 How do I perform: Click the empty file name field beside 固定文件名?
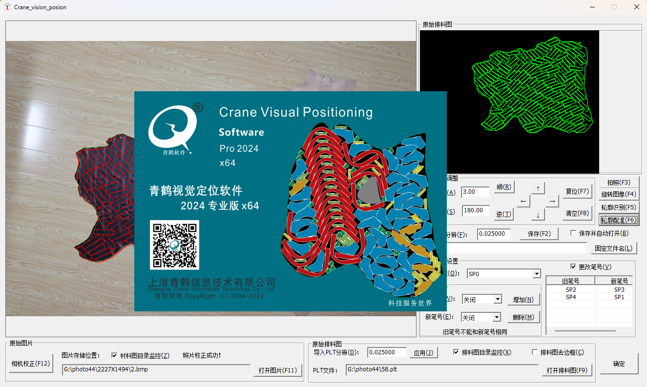pyautogui.click(x=517, y=248)
